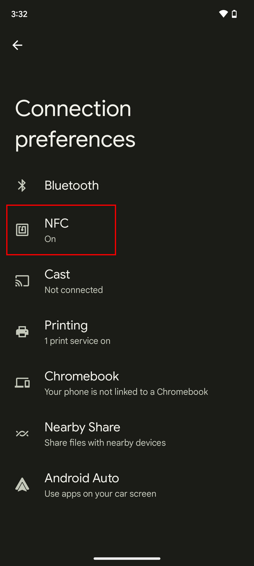The image size is (254, 566).
Task: Tap "Share files with nearby devices" text
Action: [x=105, y=443]
